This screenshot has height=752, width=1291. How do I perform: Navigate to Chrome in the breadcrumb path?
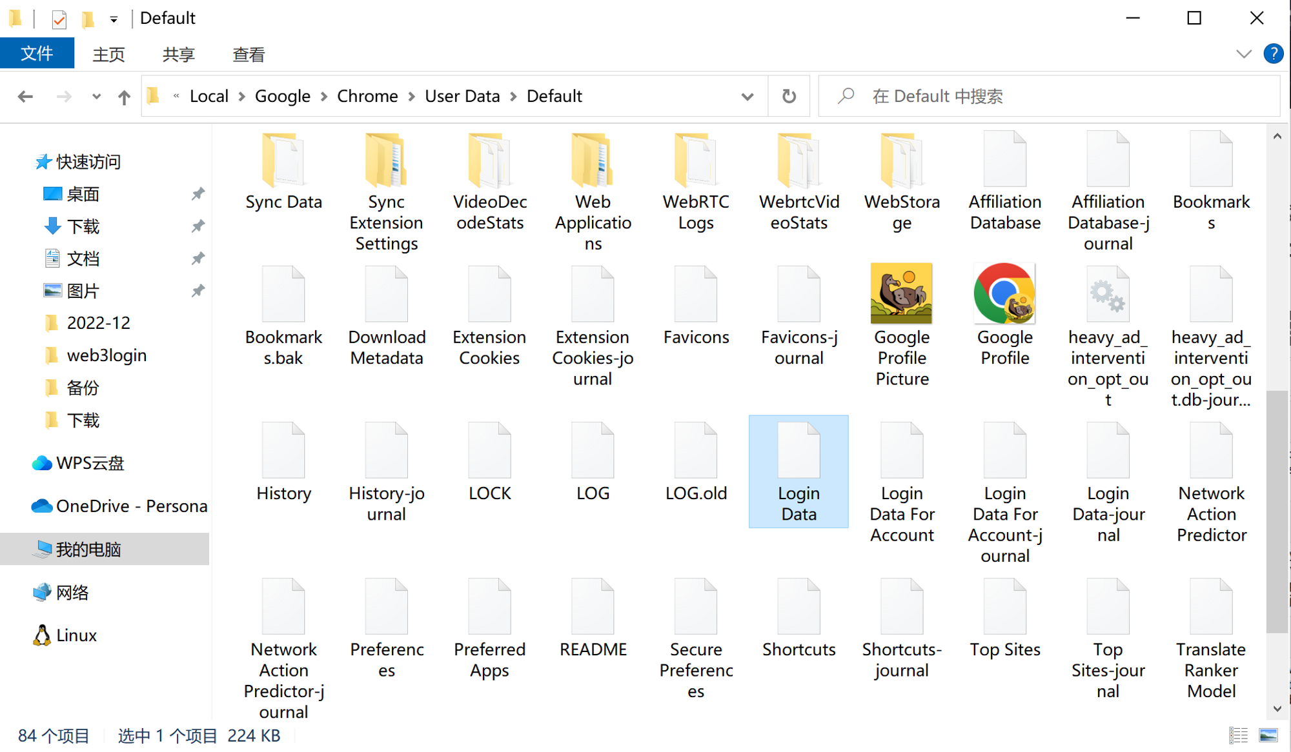pyautogui.click(x=367, y=97)
